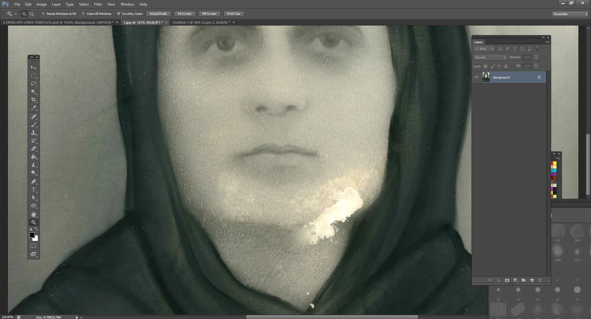Click the create new group folder icon
Screen dimensions: 591x319
pos(524,280)
